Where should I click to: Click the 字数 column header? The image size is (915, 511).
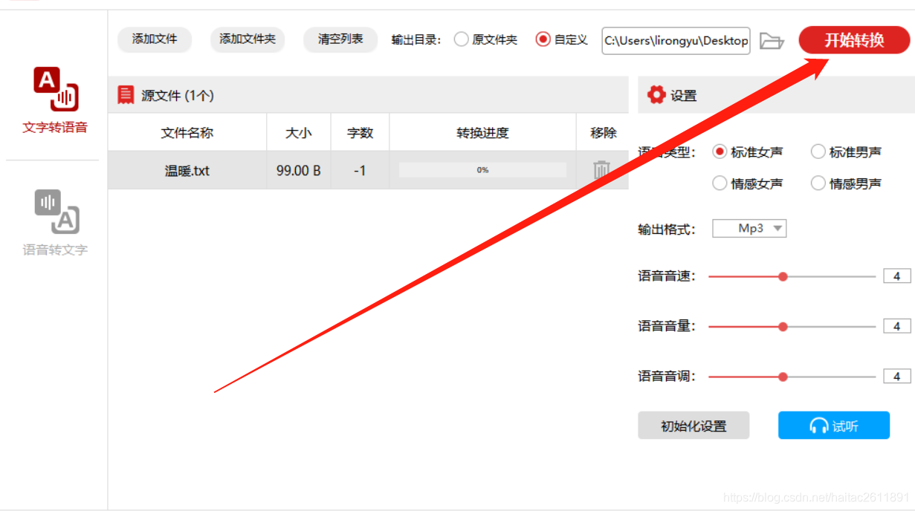360,133
